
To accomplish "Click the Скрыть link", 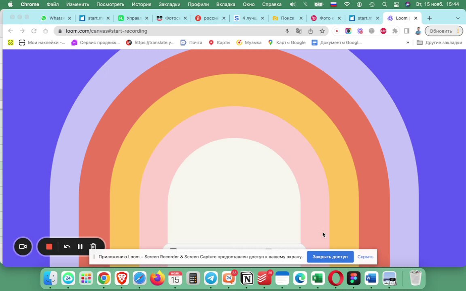I will (x=365, y=257).
